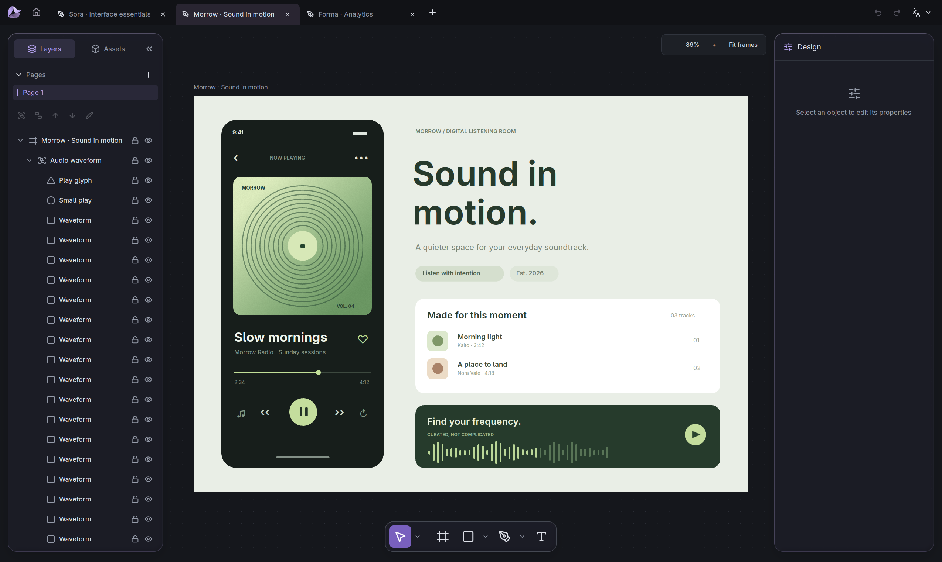Image resolution: width=942 pixels, height=562 pixels.
Task: Click the redo arrow icon
Action: [897, 13]
